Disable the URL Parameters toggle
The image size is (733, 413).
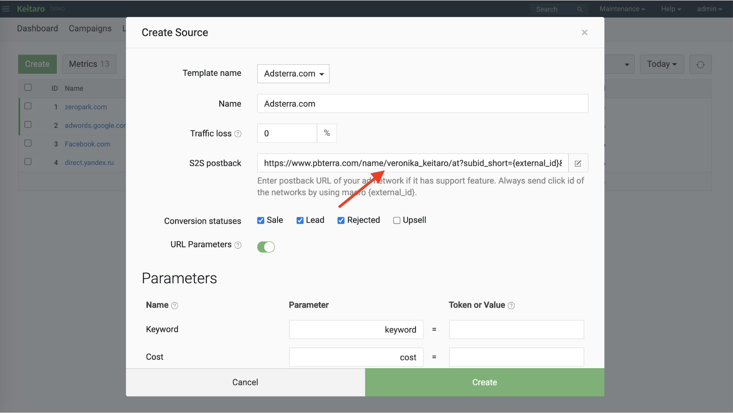click(266, 247)
